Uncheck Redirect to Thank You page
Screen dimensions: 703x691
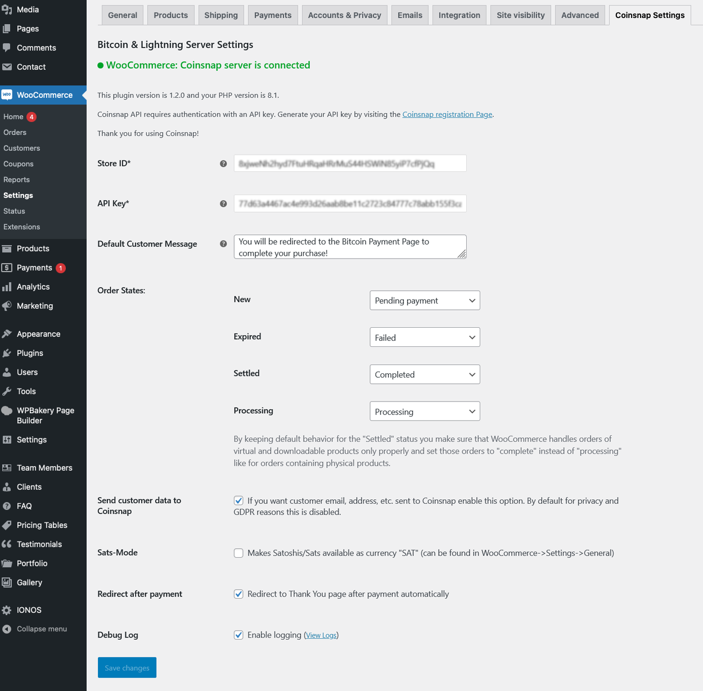[238, 594]
